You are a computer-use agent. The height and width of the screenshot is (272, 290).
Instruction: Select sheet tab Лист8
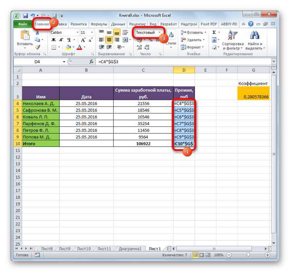47,249
